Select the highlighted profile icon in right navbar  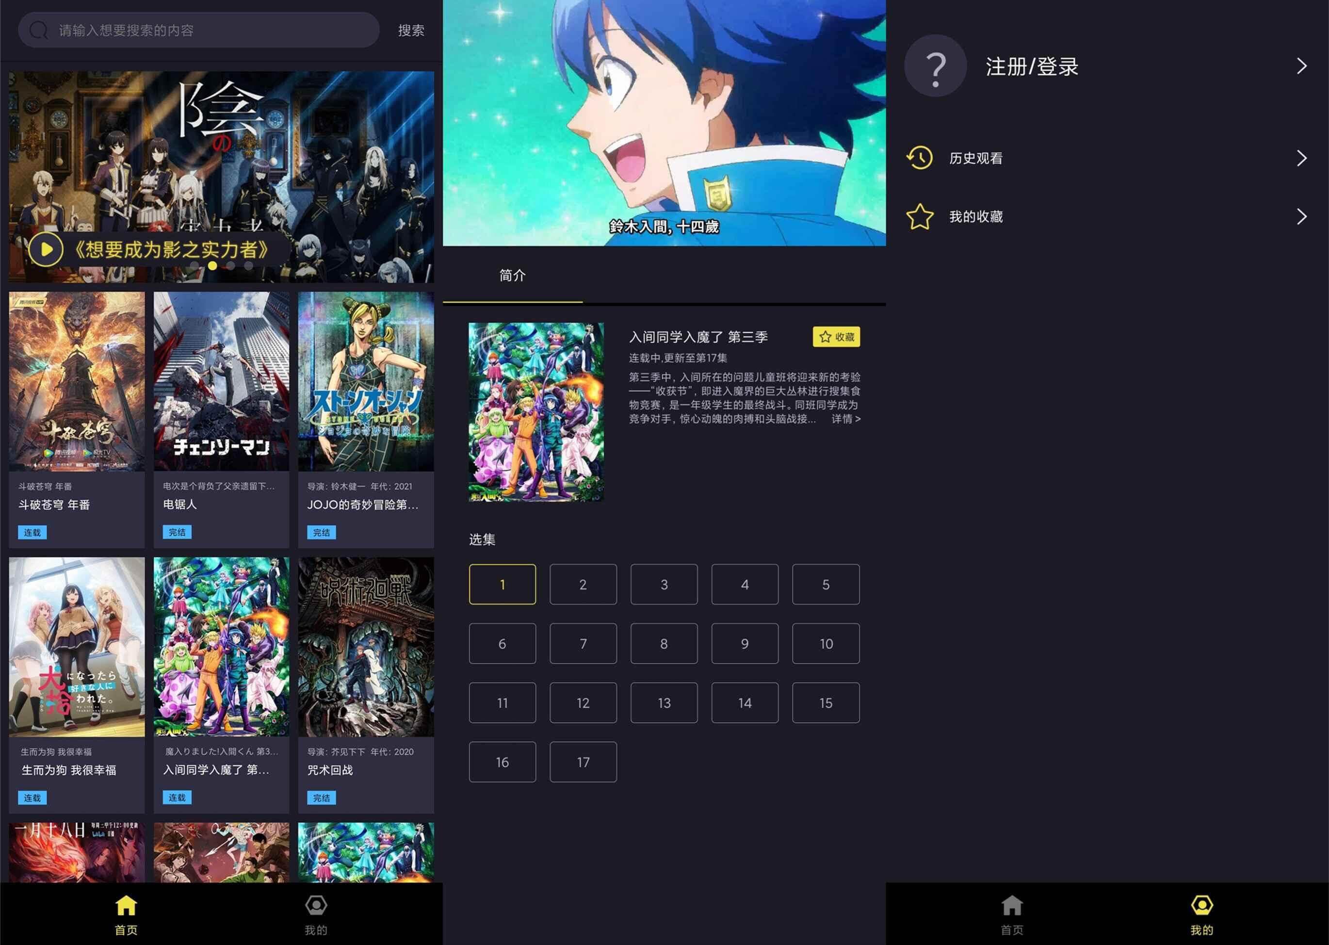click(x=1201, y=905)
